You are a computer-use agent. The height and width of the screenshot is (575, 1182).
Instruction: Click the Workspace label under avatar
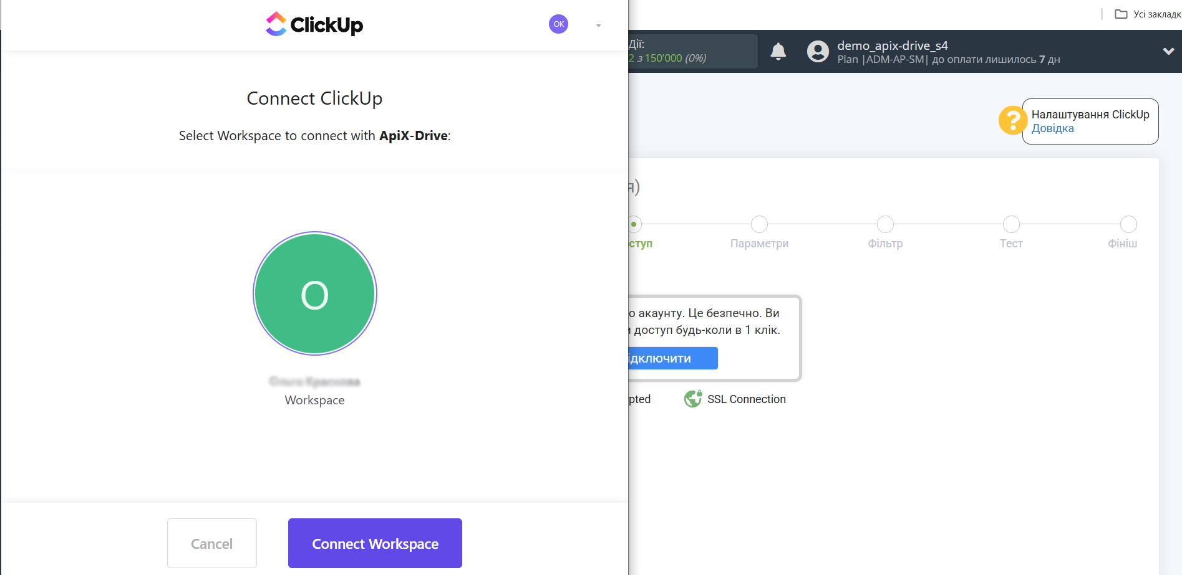coord(314,400)
